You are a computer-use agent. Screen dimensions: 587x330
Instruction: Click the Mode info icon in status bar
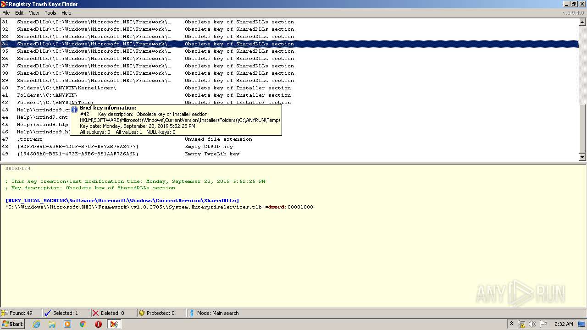tap(192, 313)
